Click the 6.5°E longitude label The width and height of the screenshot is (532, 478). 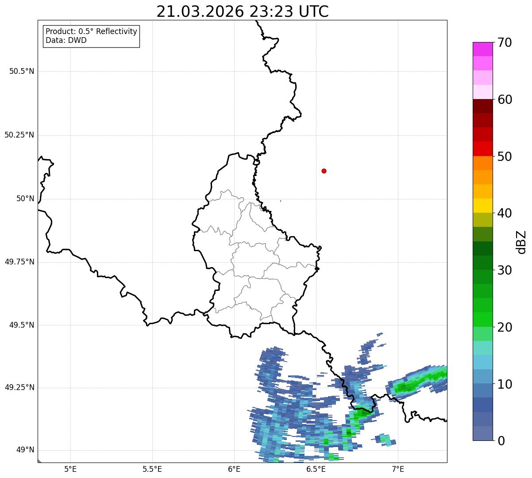[316, 469]
